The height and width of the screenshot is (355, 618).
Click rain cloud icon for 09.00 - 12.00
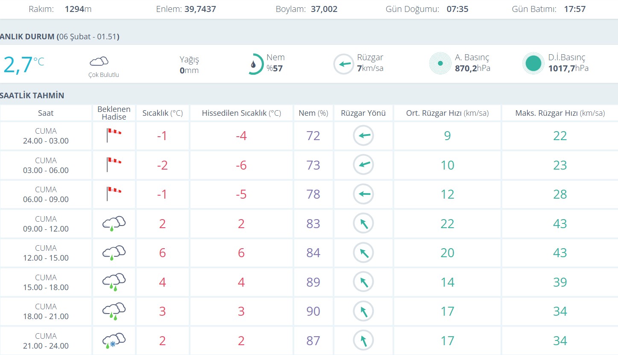(114, 223)
